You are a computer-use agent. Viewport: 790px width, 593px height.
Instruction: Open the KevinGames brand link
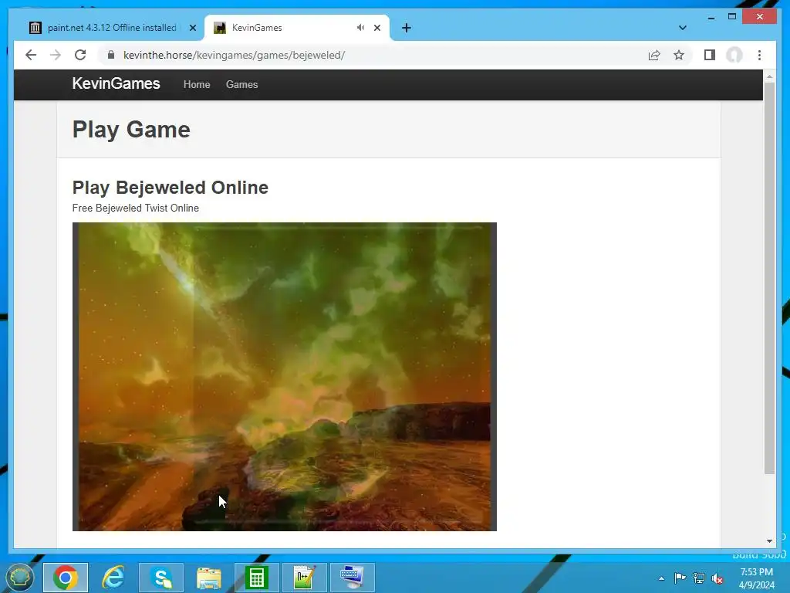(116, 83)
